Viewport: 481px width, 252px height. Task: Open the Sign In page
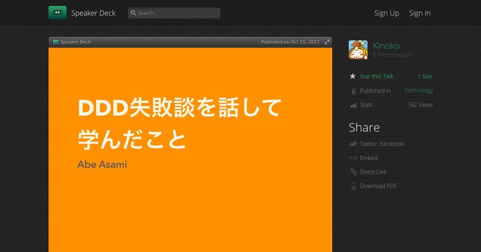[x=420, y=13]
